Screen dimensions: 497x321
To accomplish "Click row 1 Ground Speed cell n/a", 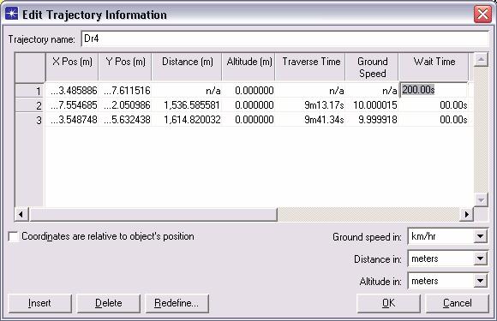I will click(x=372, y=91).
